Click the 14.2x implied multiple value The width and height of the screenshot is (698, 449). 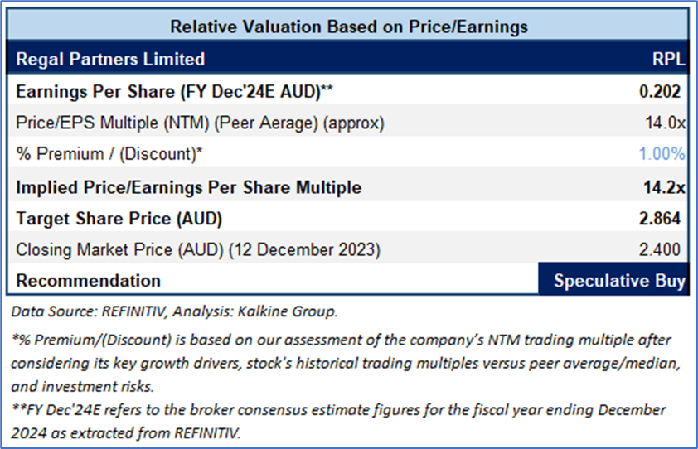[x=666, y=187]
